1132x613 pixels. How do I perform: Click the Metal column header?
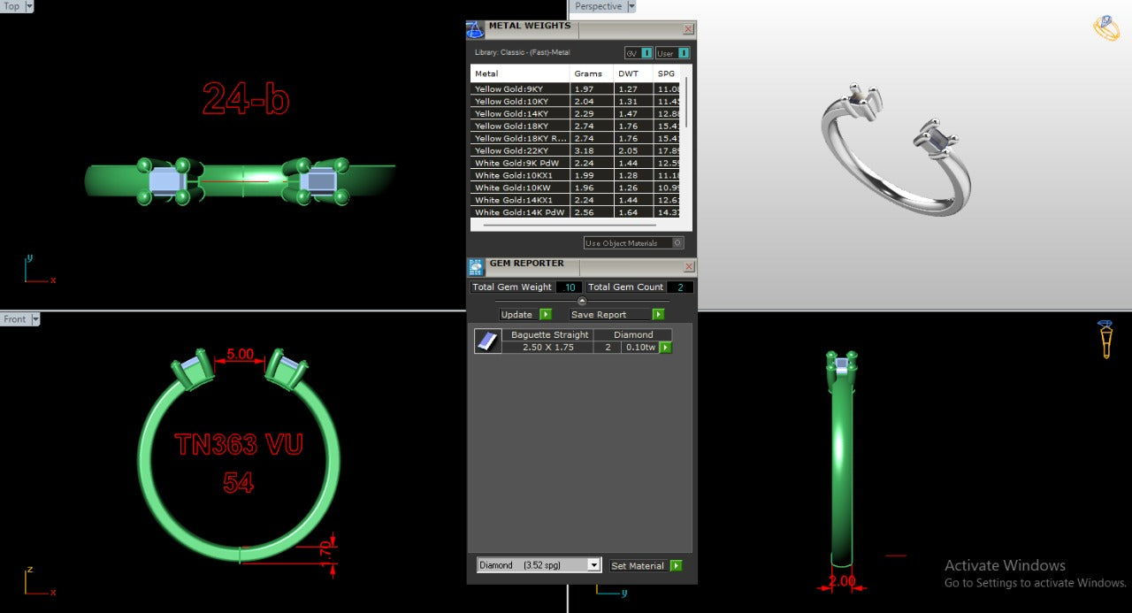[520, 73]
